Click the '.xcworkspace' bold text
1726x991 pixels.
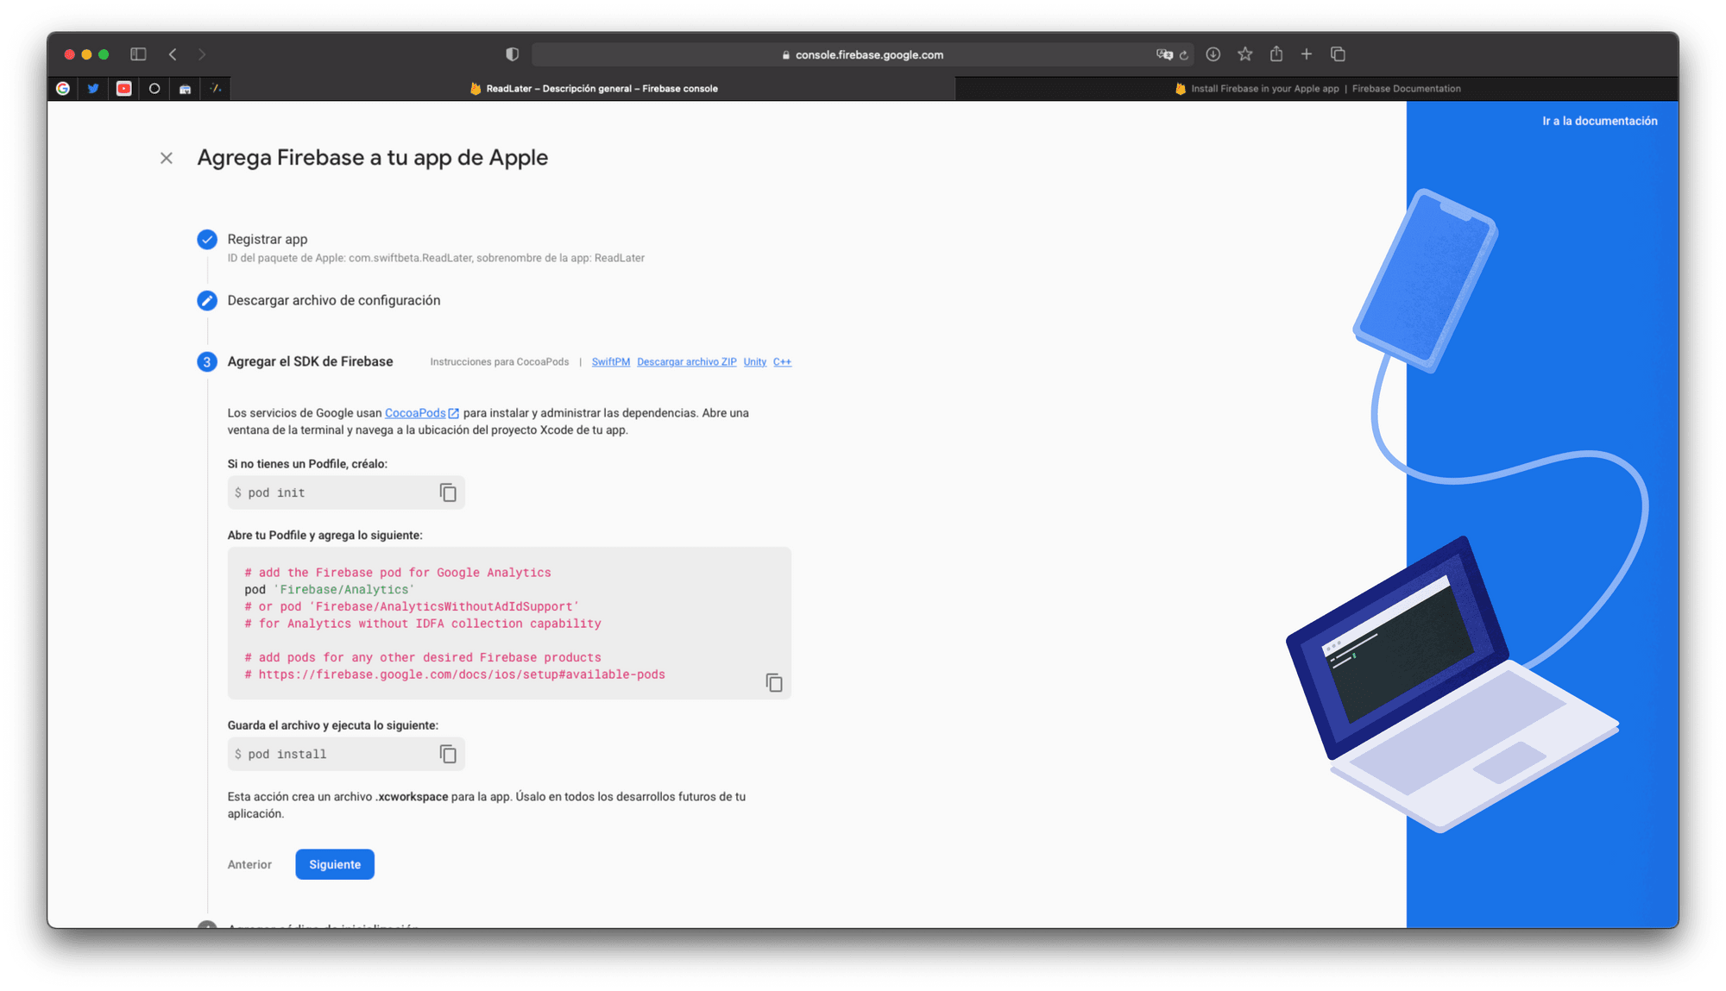click(x=412, y=797)
